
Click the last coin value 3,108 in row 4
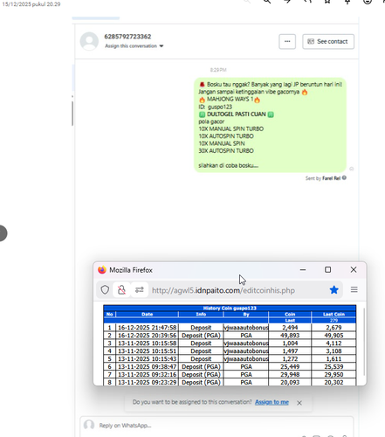[x=333, y=351]
